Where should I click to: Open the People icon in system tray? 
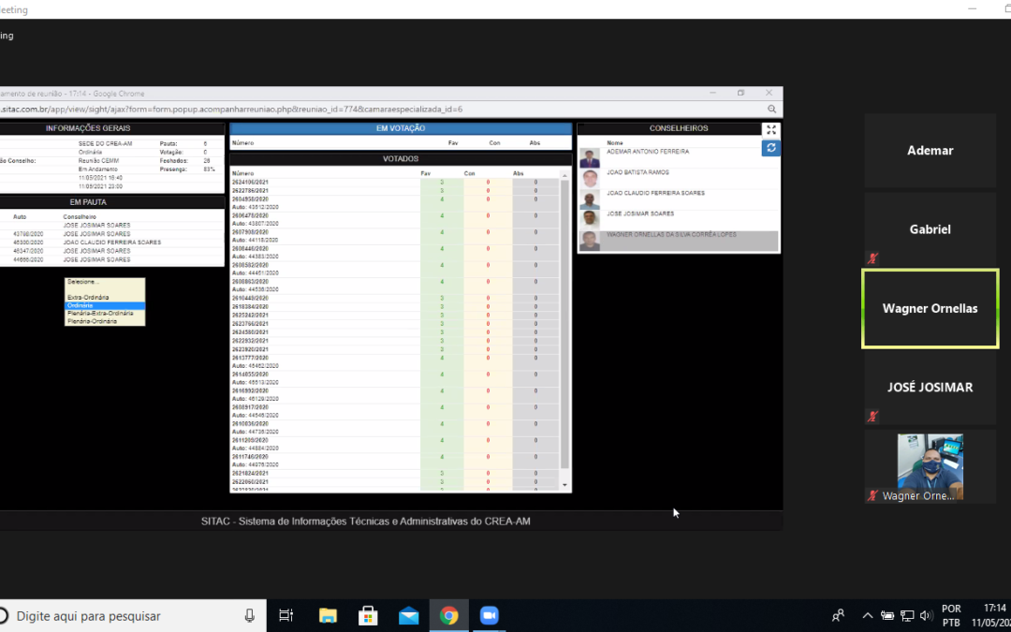[x=838, y=615]
